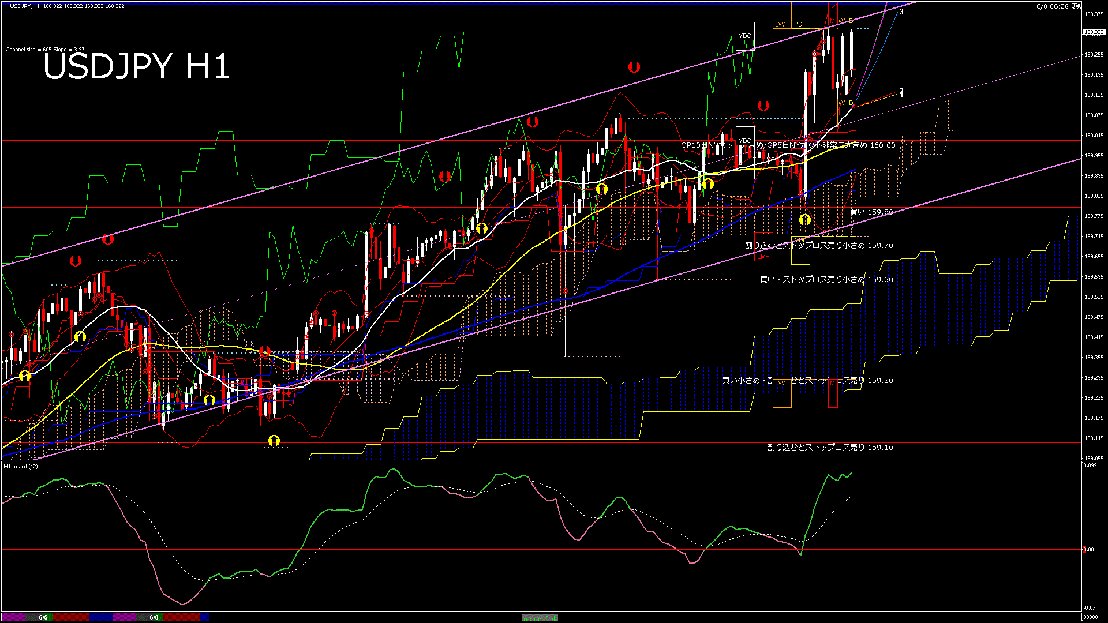Screen dimensions: 1108x623
Task: Click the MACD zero level 0.00 label
Action: [x=1088, y=550]
